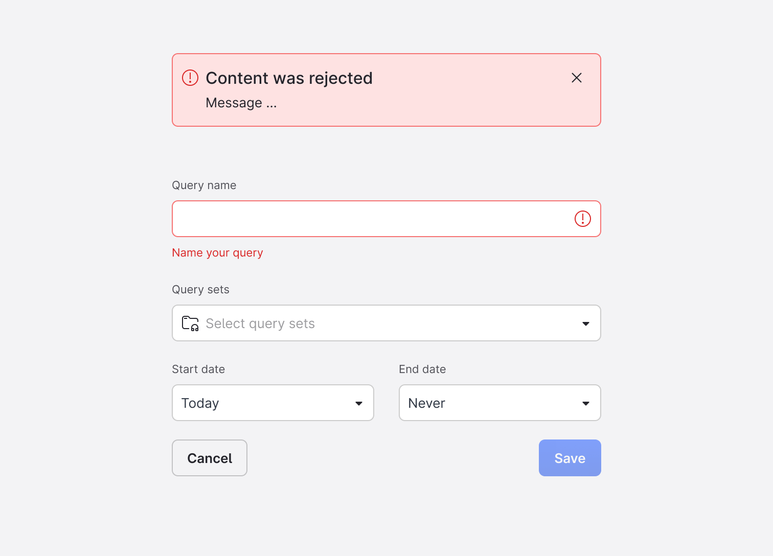Click the Query sets label
This screenshot has height=556, width=773.
coord(200,289)
